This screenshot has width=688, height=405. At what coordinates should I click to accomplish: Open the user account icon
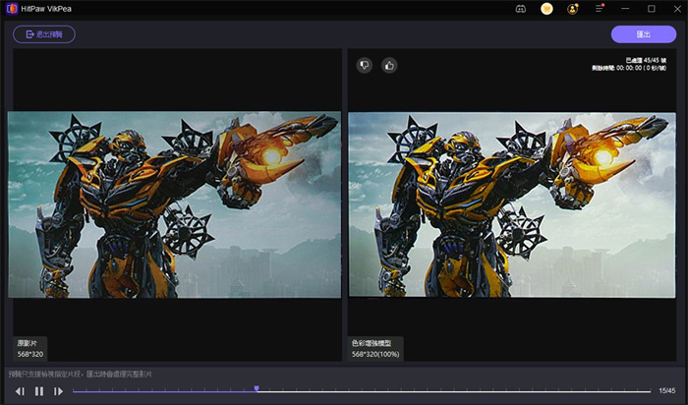tap(573, 9)
